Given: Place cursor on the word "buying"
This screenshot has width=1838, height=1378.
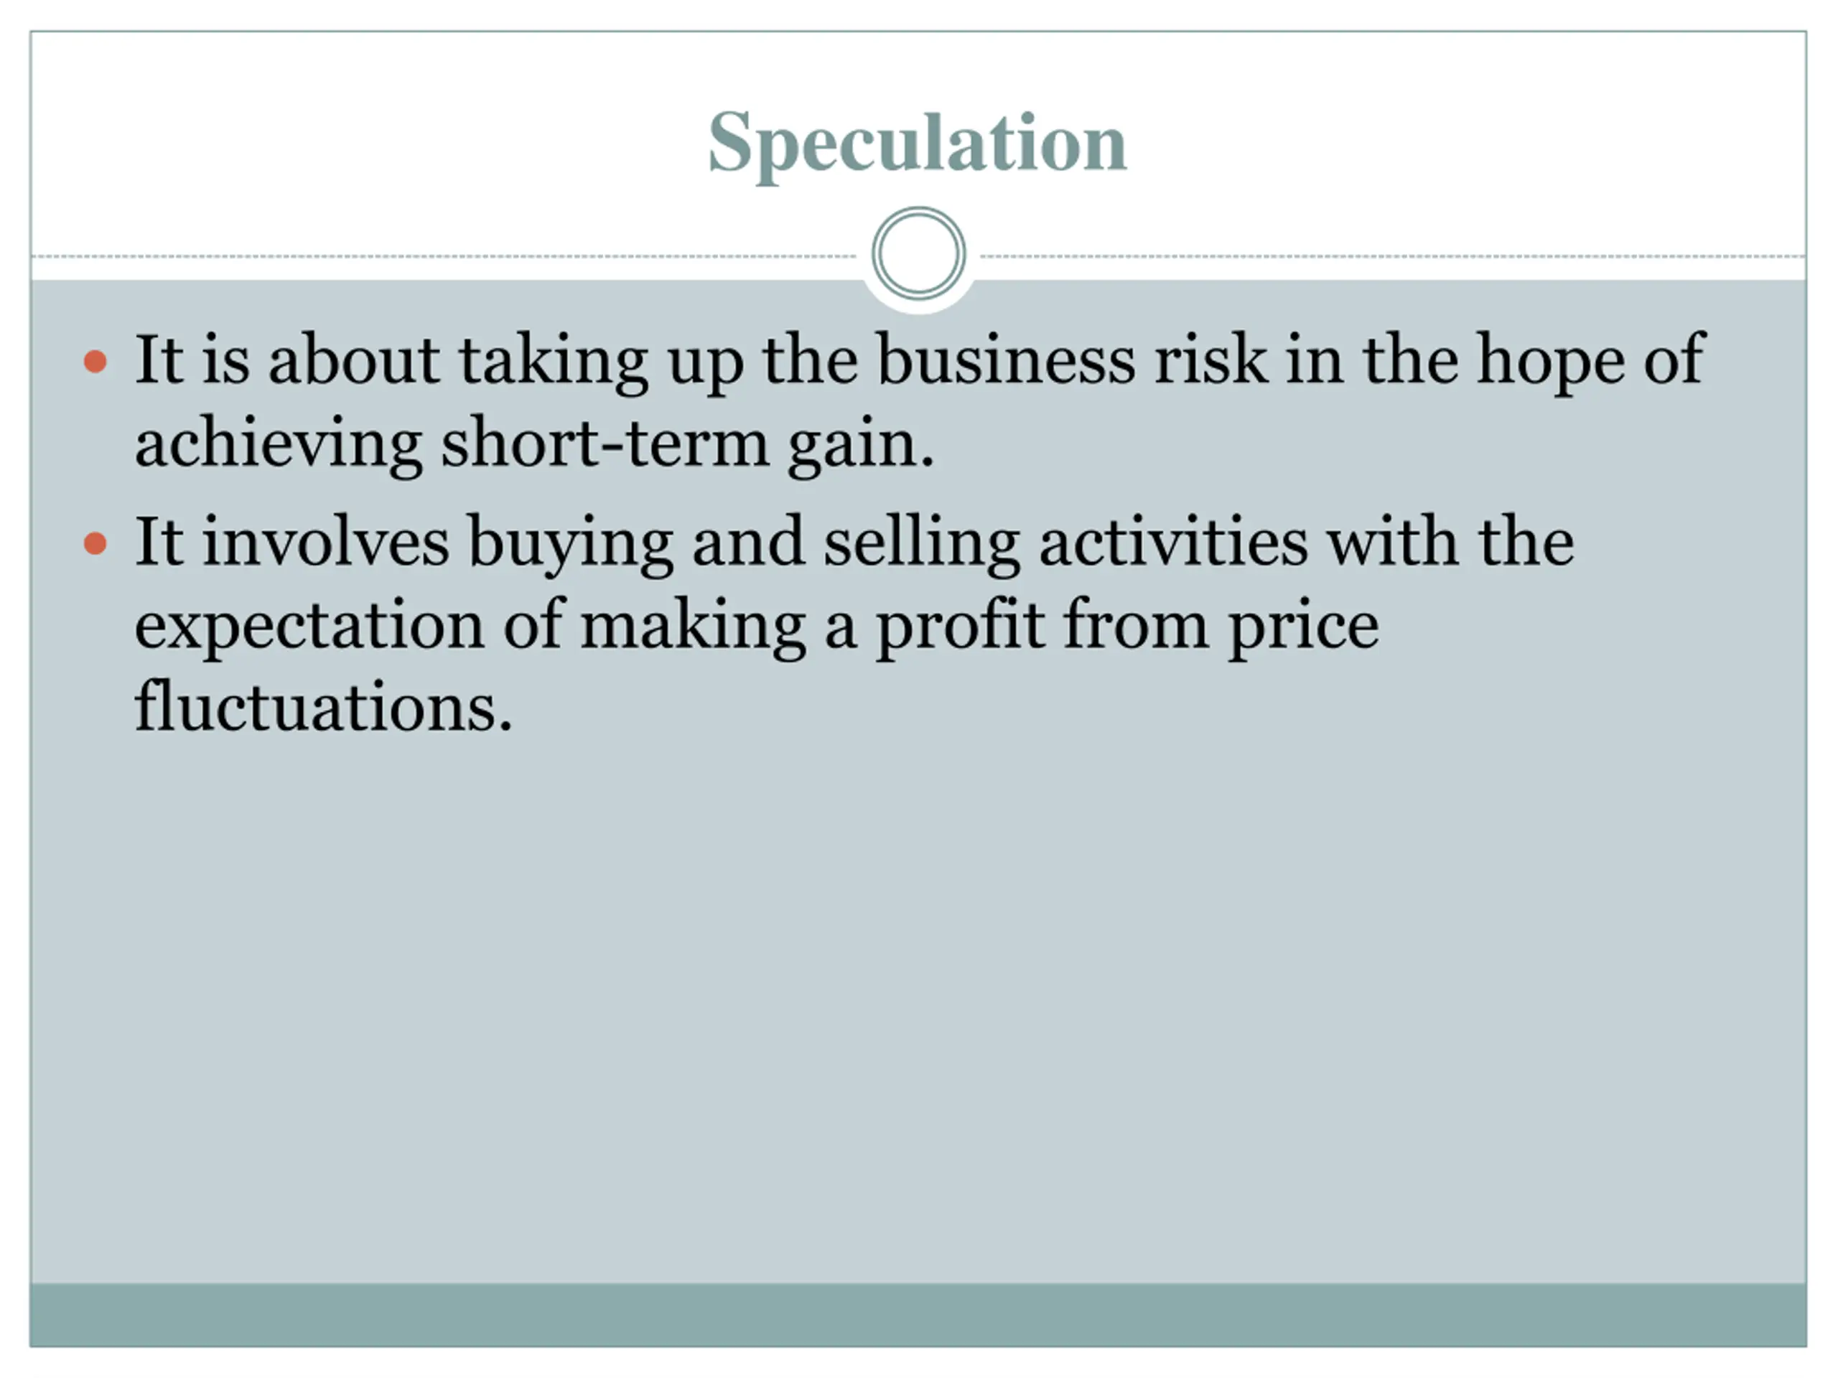Looking at the screenshot, I should coord(570,543).
